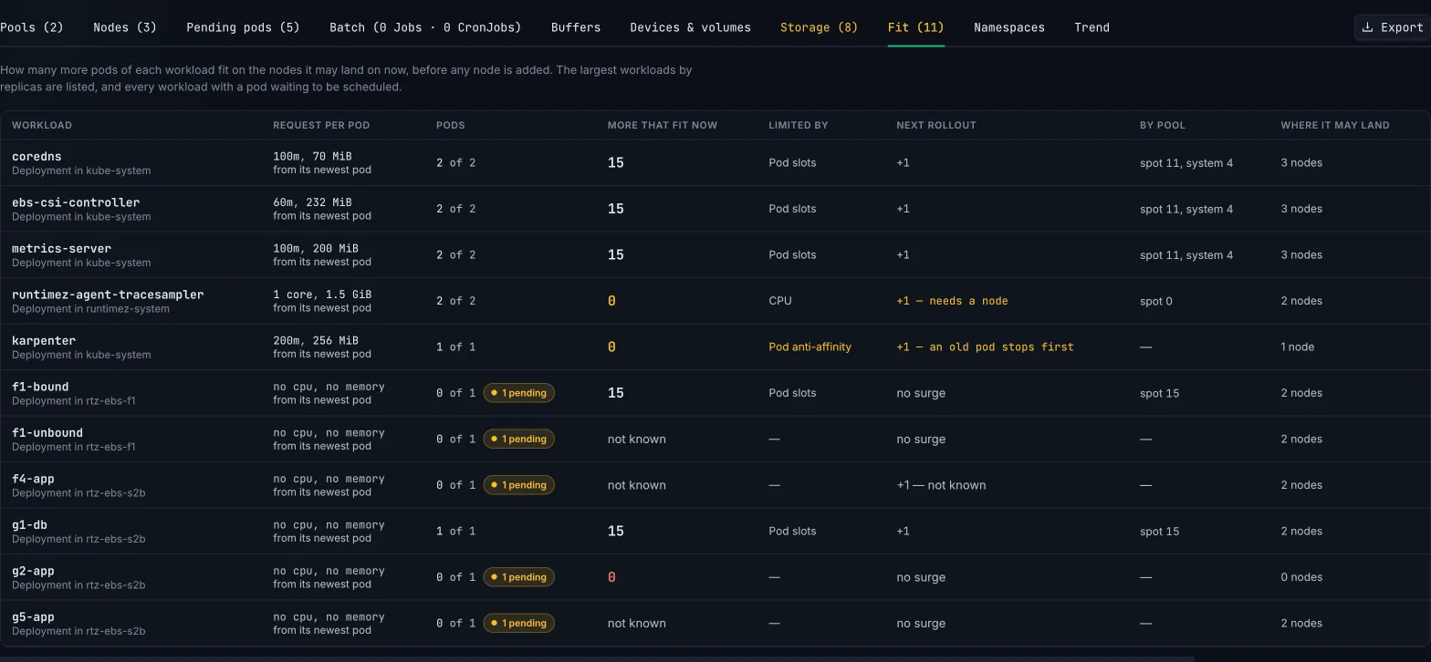Screen dimensions: 1431x662
Task: Select the metrics-server workload name
Action: tap(61, 248)
